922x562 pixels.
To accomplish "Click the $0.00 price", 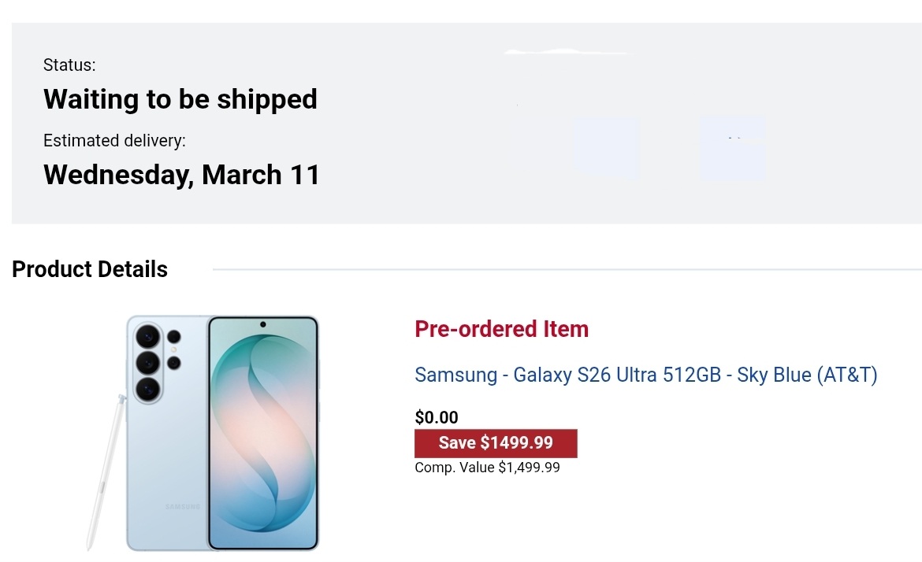I will pyautogui.click(x=437, y=417).
